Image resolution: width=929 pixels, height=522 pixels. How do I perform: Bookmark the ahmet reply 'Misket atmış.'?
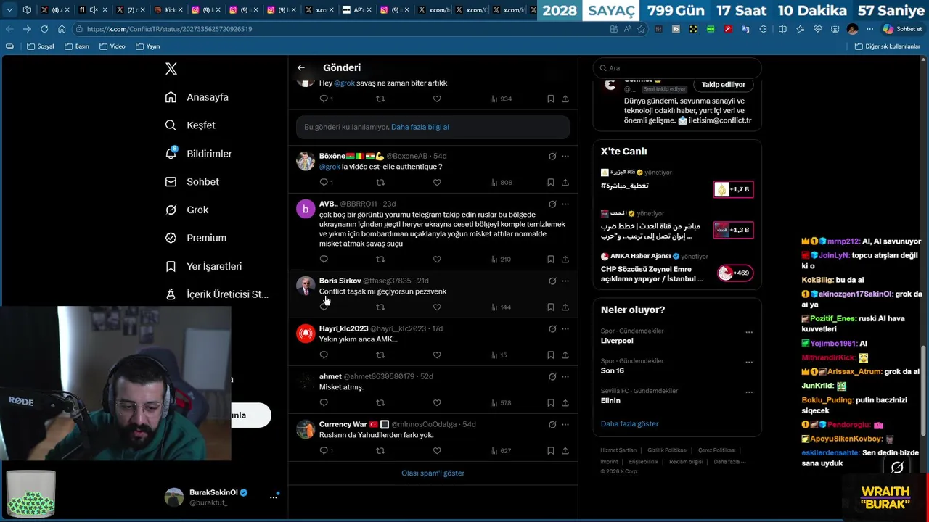(551, 403)
